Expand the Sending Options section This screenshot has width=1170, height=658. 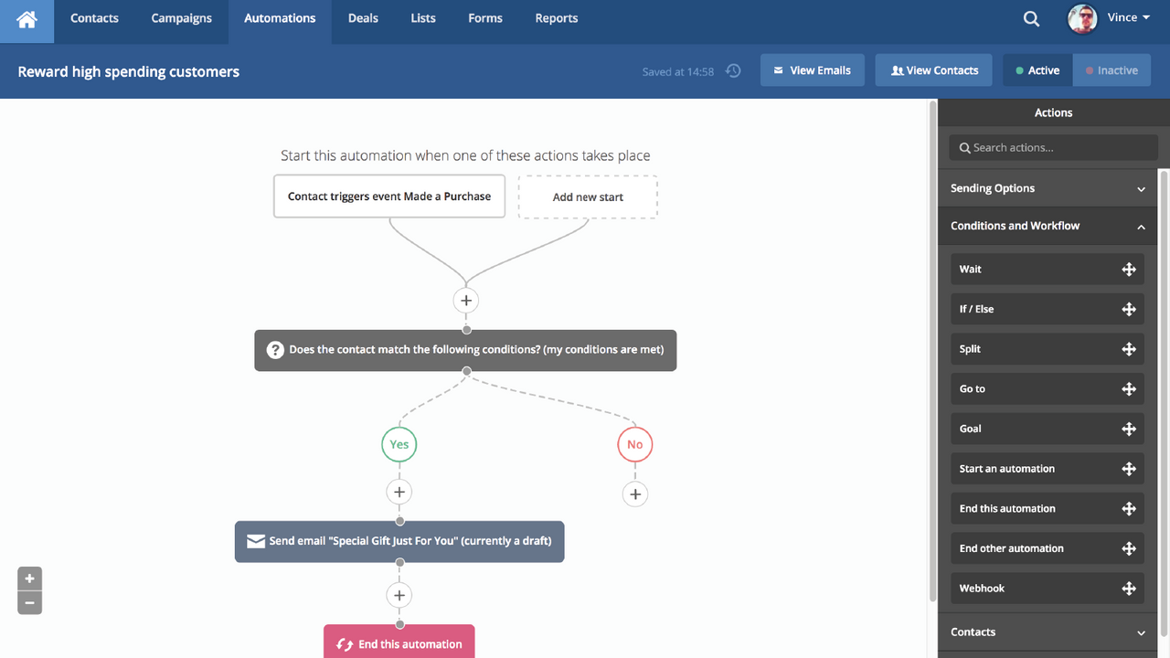pos(1140,188)
